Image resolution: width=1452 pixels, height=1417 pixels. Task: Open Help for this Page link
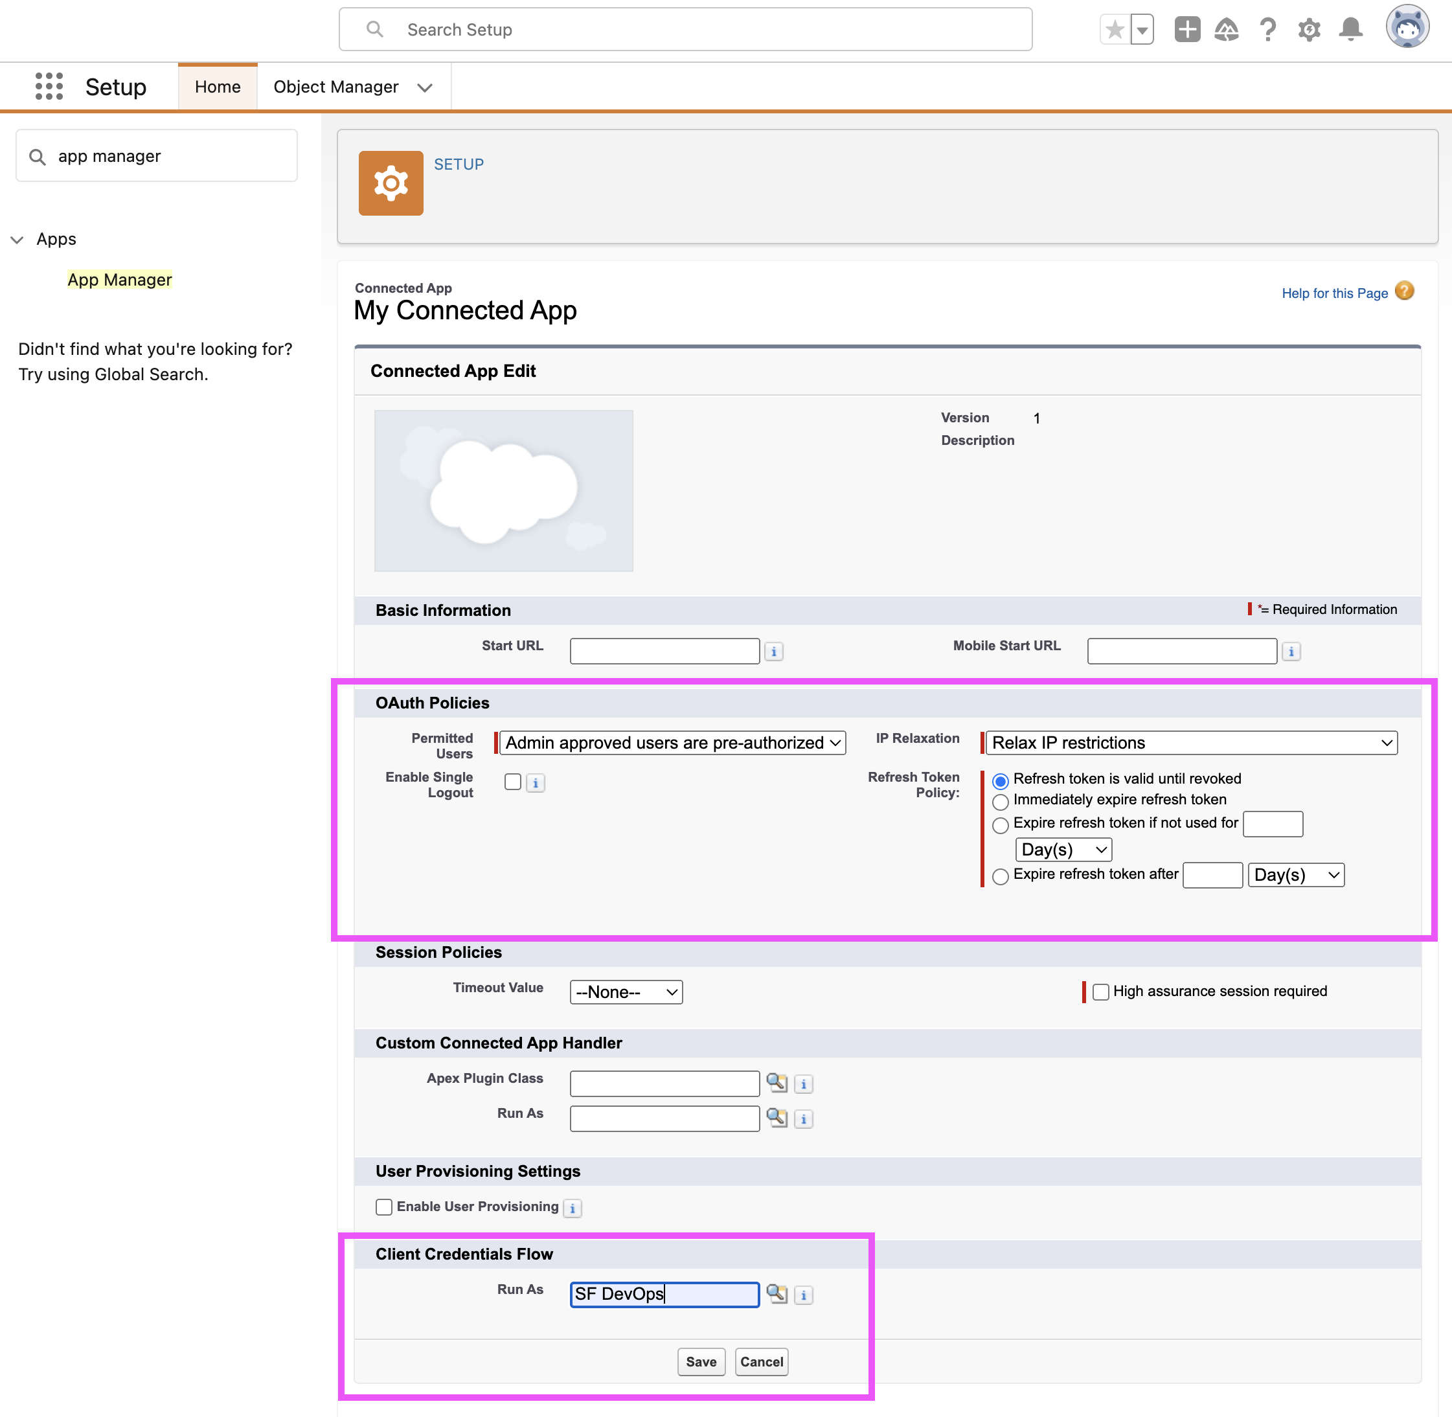point(1334,293)
